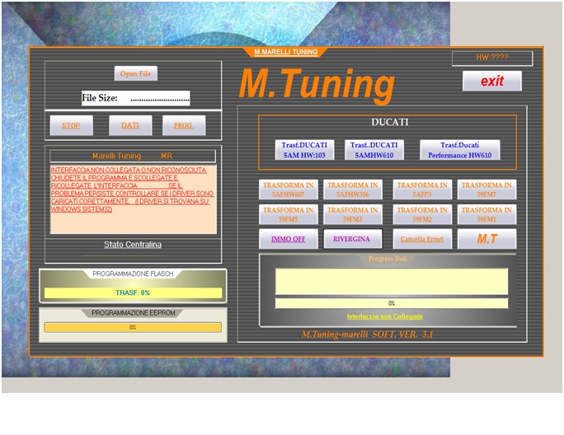Click TRASFORMA IN 59FM5
This screenshot has height=435, width=564.
pyautogui.click(x=288, y=214)
